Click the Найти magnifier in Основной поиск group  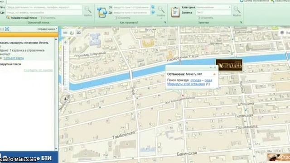(x=88, y=11)
